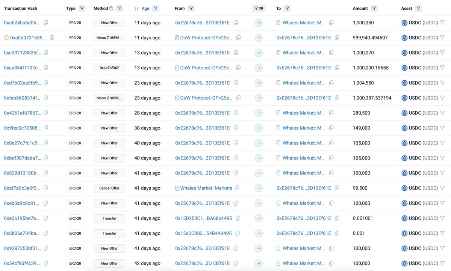Copy Whales Market To address in 0xa624ba5d06 row
Viewport: 451px width, 271px height.
coord(331,23)
